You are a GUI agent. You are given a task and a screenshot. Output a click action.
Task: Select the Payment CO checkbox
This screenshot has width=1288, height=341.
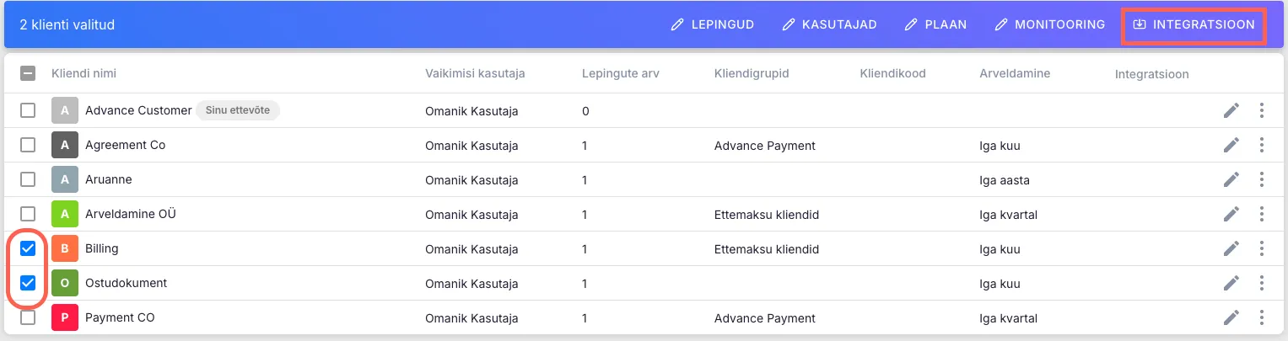28,317
